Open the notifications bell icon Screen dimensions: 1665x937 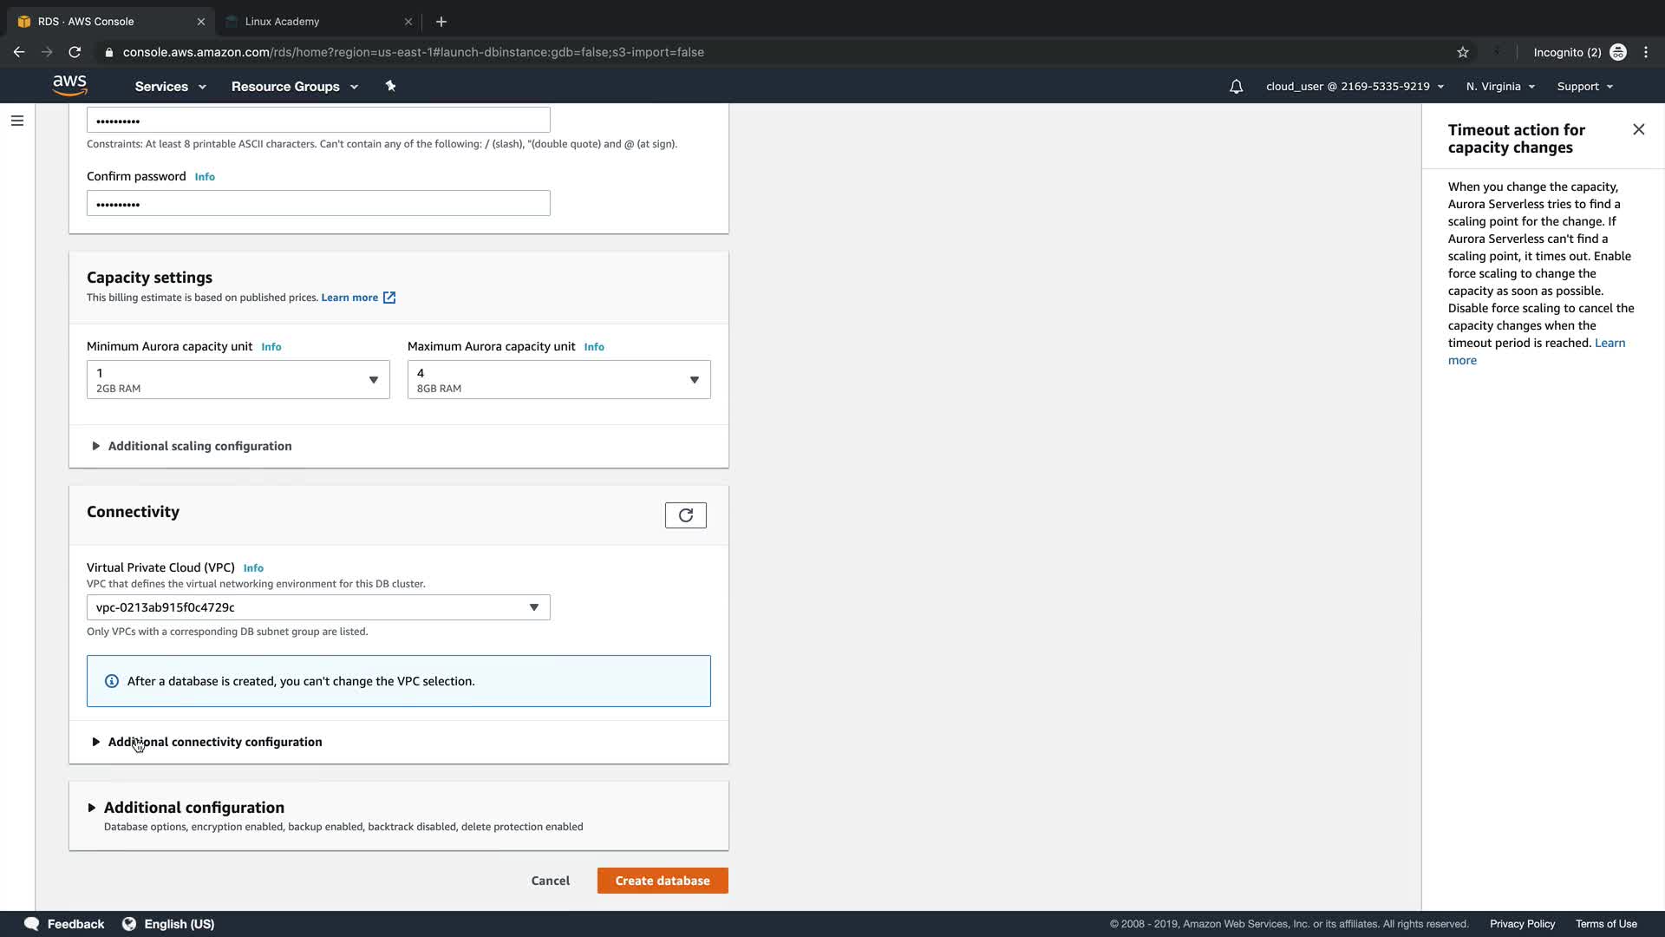tap(1236, 87)
